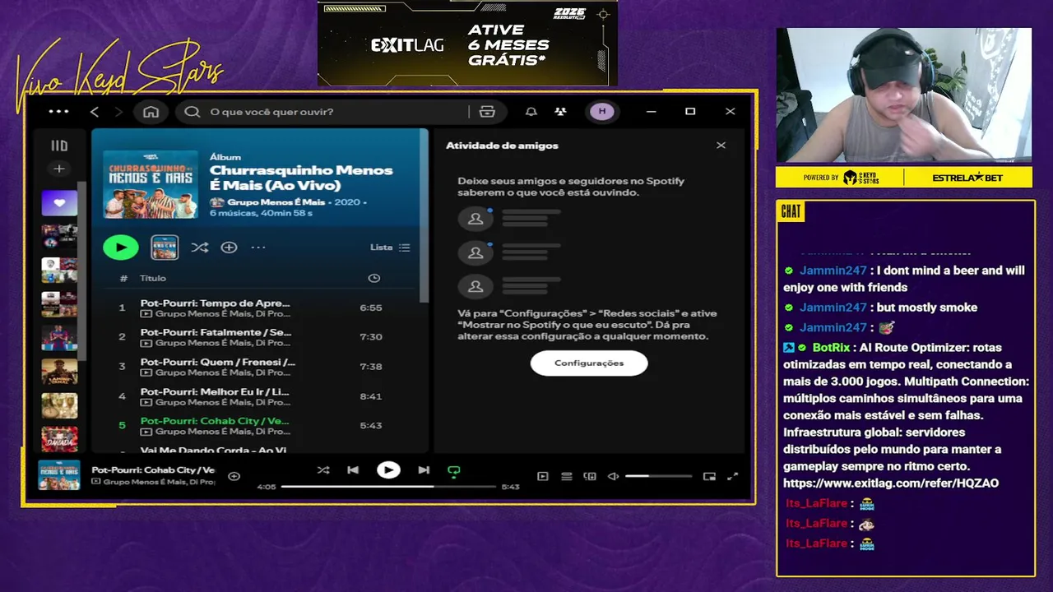Image resolution: width=1053 pixels, height=592 pixels.
Task: Click the magnifying glass search icon
Action: click(193, 112)
